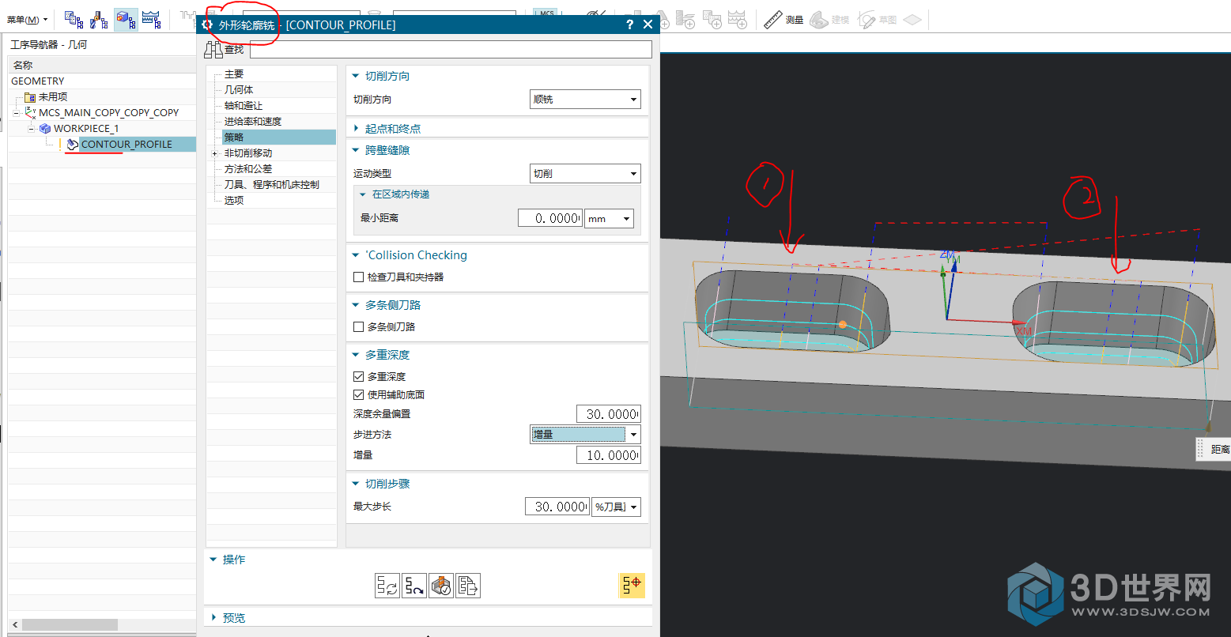The image size is (1231, 637).
Task: Enable 检查刀具和夹持器 checkbox
Action: (359, 277)
